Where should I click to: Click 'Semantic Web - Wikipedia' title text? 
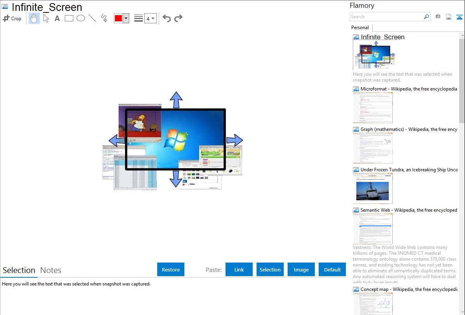pyautogui.click(x=409, y=210)
